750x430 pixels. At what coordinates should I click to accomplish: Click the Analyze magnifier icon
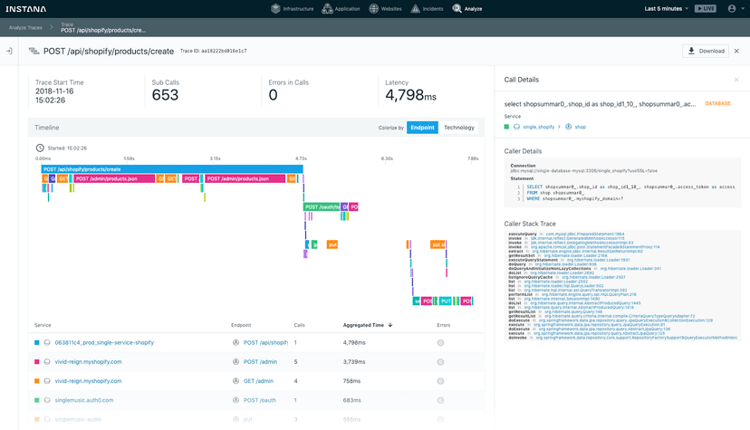click(x=457, y=9)
